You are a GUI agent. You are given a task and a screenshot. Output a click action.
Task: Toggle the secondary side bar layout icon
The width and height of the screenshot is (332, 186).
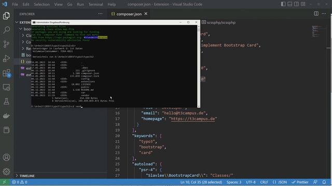(x=296, y=4)
